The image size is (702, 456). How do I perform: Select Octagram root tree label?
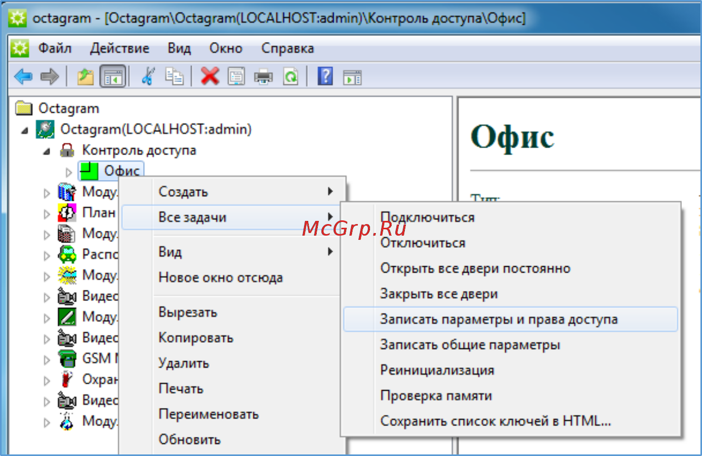tap(69, 109)
